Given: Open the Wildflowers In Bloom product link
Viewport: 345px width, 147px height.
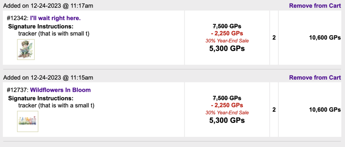Looking at the screenshot, I should [60, 90].
